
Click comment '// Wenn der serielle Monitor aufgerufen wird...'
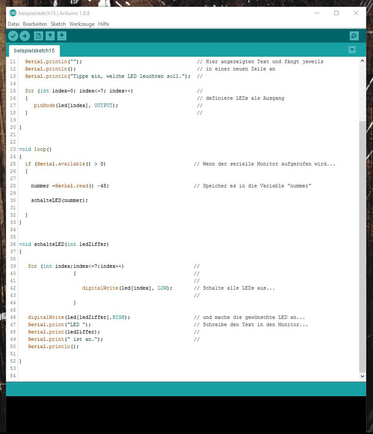pyautogui.click(x=264, y=164)
